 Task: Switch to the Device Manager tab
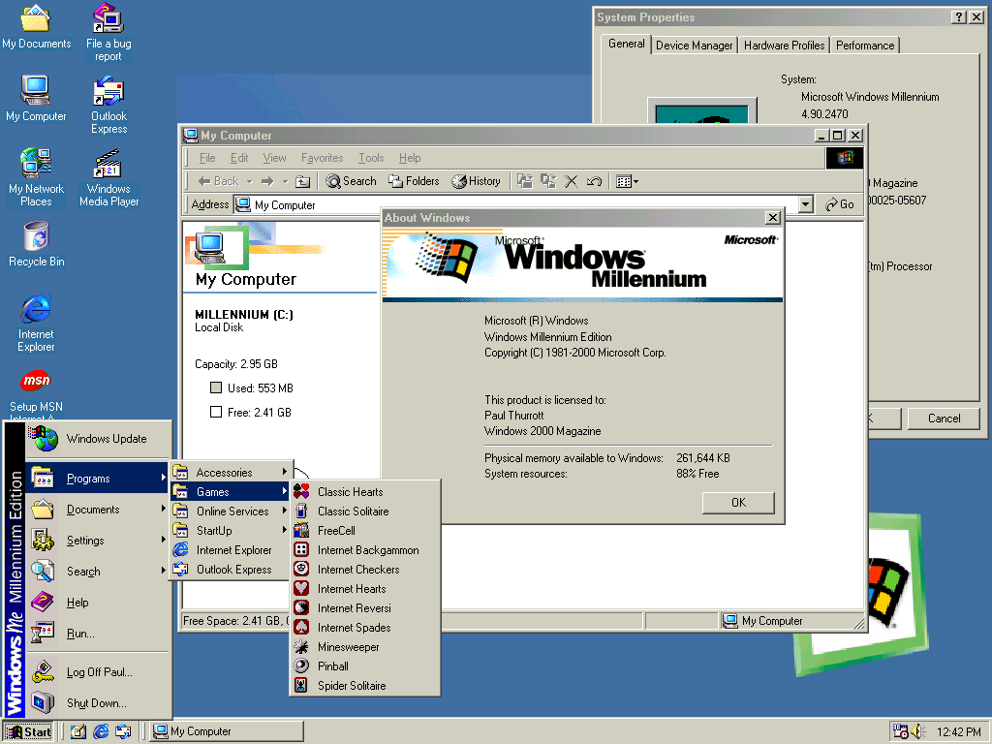point(694,46)
